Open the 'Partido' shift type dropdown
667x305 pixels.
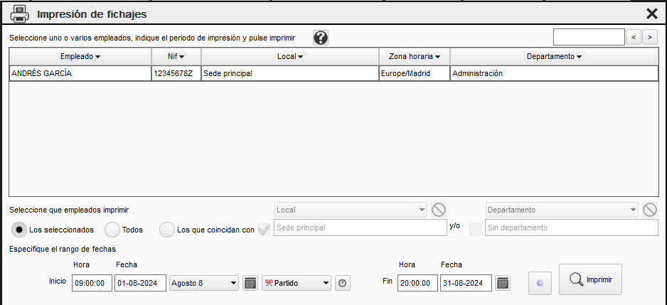297,283
